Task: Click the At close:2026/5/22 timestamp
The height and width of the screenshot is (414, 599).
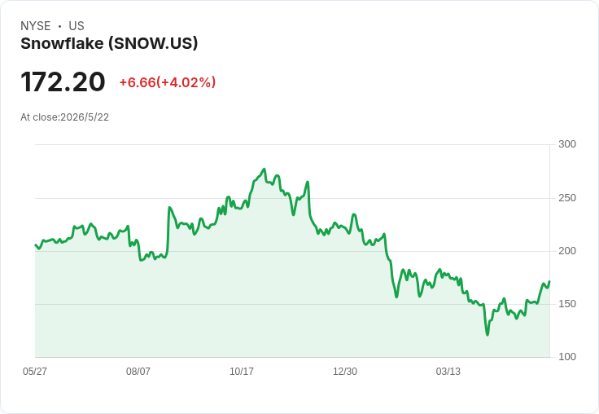Action: 64,117
